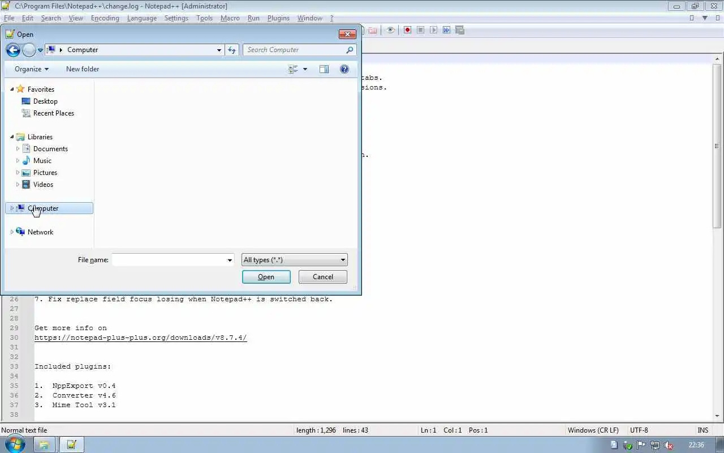Viewport: 724px width, 453px height.
Task: Start macro recording with red record icon
Action: (407, 30)
